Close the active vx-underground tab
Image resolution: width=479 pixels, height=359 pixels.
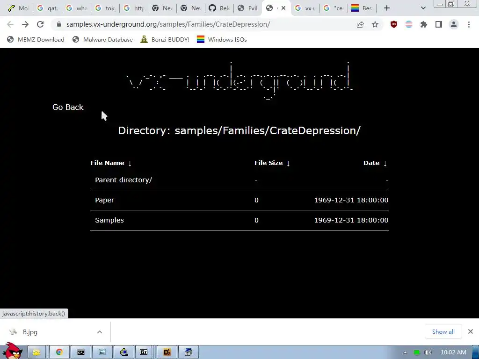coord(283,8)
